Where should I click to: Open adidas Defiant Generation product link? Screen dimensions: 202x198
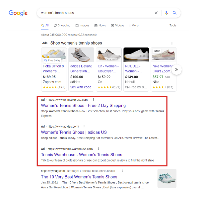tap(81, 69)
